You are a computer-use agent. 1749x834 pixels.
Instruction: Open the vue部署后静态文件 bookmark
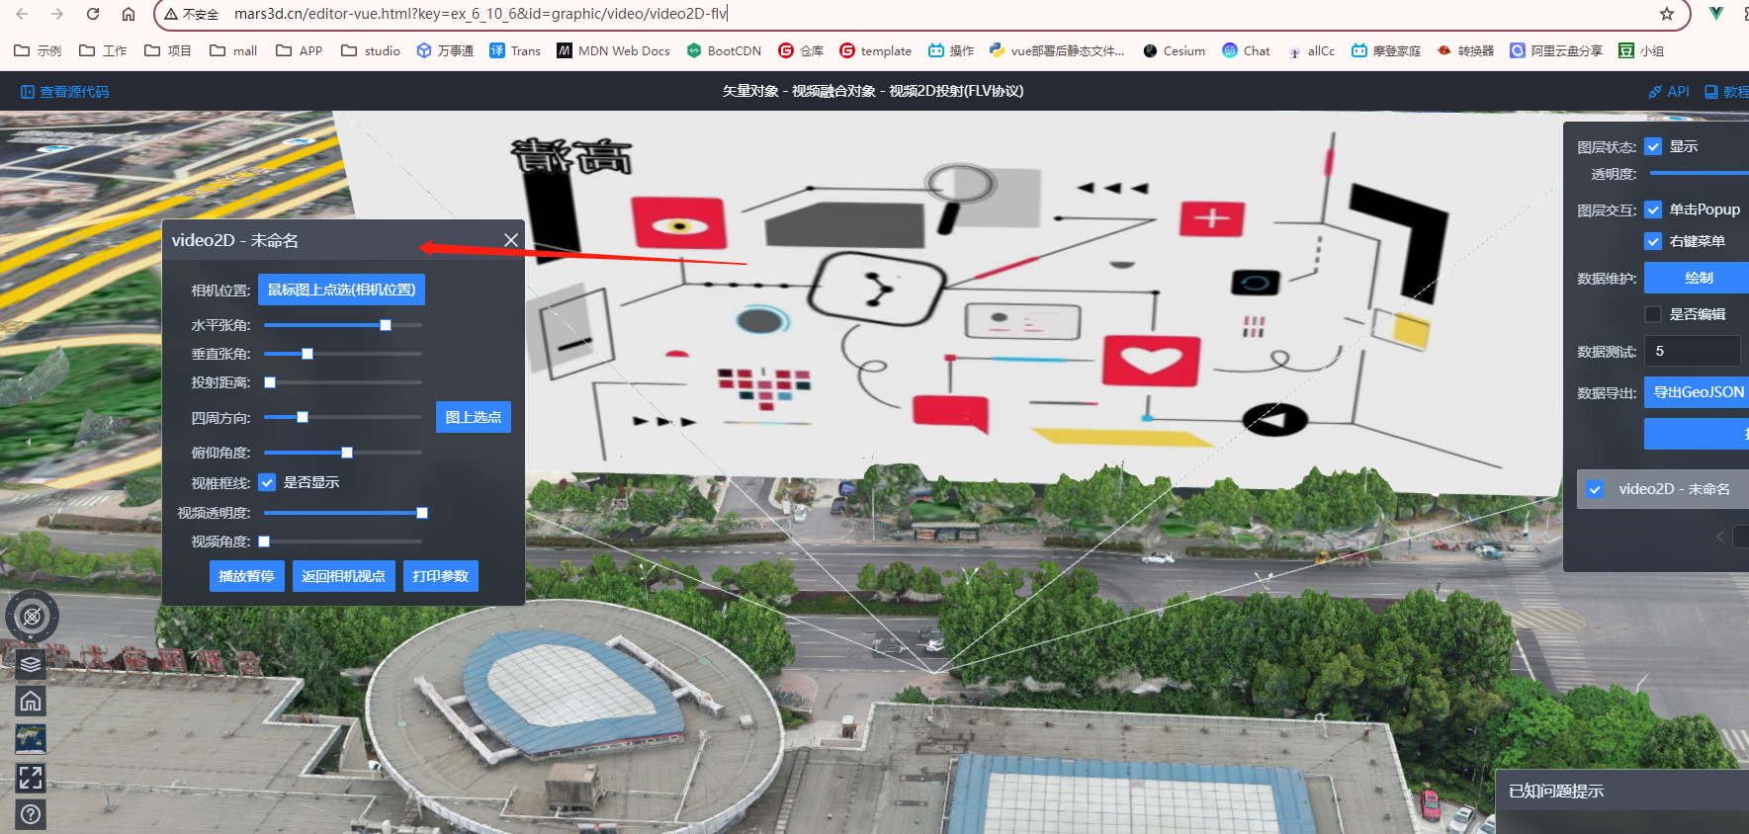[1057, 50]
